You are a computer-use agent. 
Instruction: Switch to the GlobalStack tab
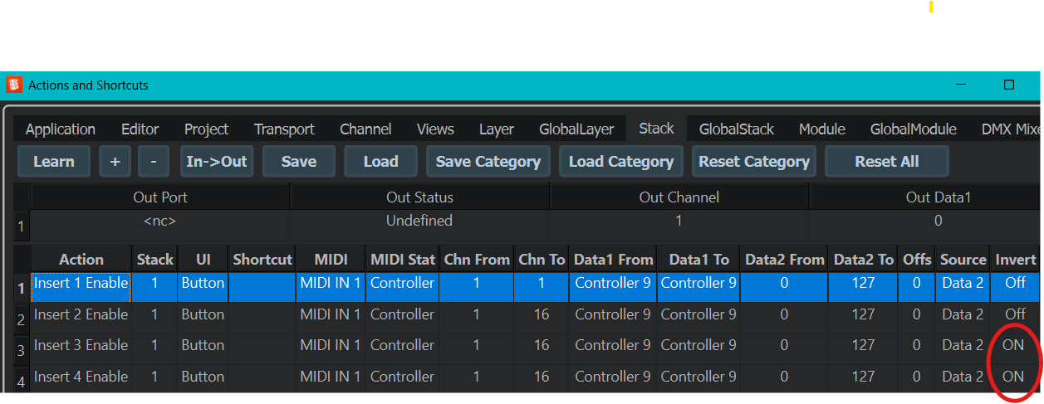tap(737, 129)
